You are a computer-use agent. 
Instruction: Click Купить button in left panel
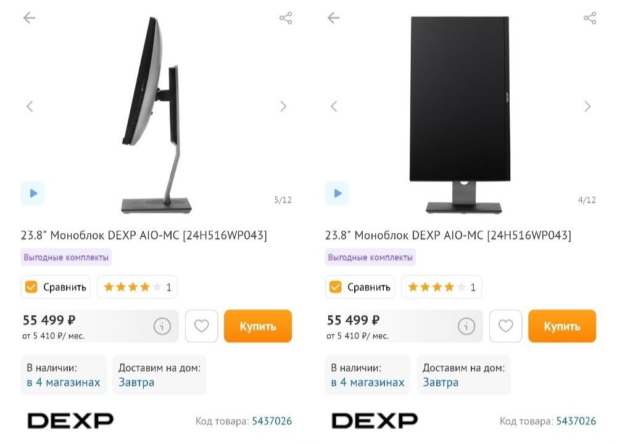tap(258, 326)
